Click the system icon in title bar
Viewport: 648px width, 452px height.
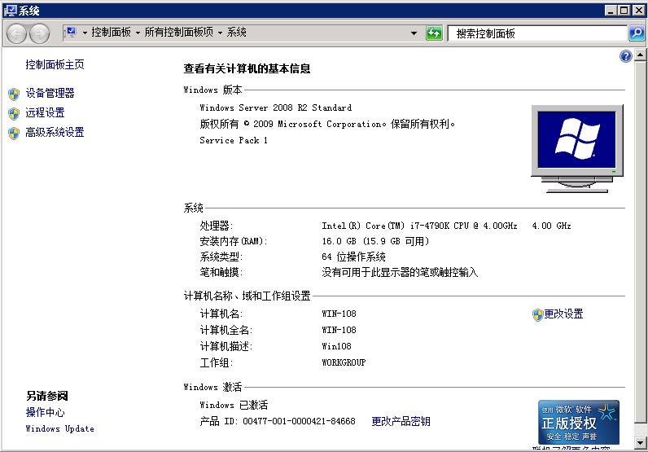point(10,11)
